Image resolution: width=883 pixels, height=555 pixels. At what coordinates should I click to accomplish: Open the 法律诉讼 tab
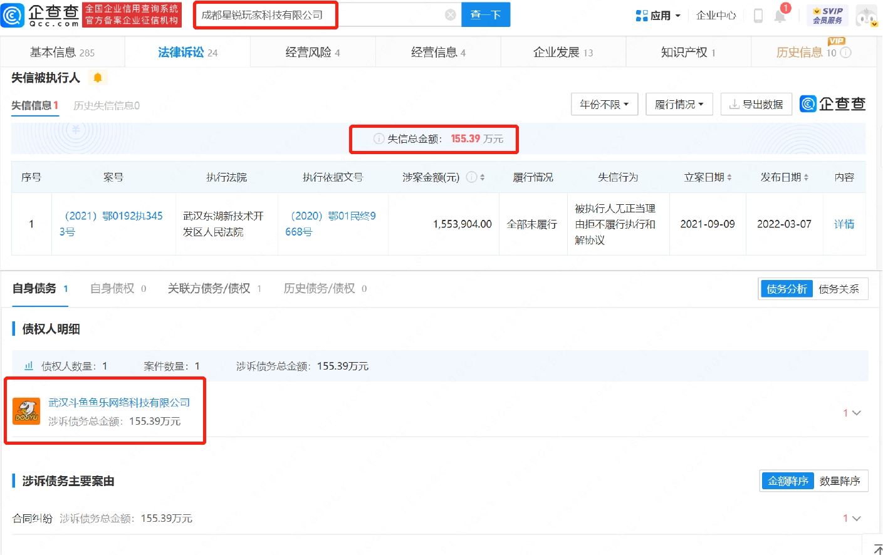[187, 52]
